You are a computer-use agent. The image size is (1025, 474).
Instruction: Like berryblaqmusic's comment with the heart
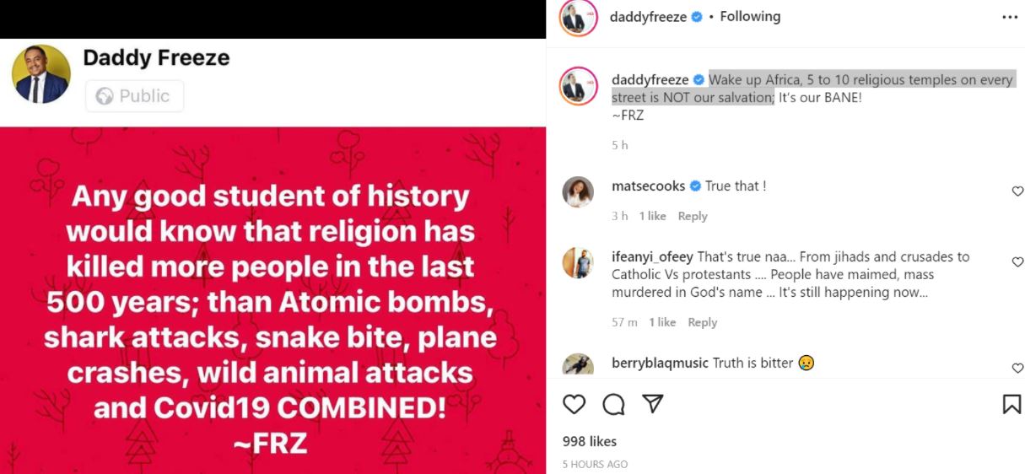[x=1017, y=368]
